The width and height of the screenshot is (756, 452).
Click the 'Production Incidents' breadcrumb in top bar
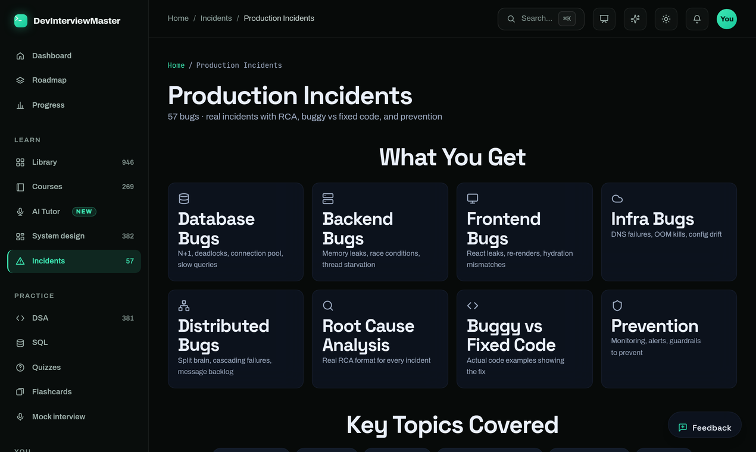pyautogui.click(x=279, y=18)
